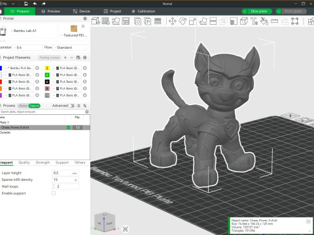
Task: Click the black filament 6 color swatch
Action: [47, 82]
